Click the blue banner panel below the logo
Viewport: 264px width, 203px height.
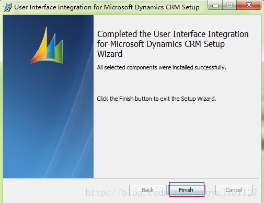point(48,122)
